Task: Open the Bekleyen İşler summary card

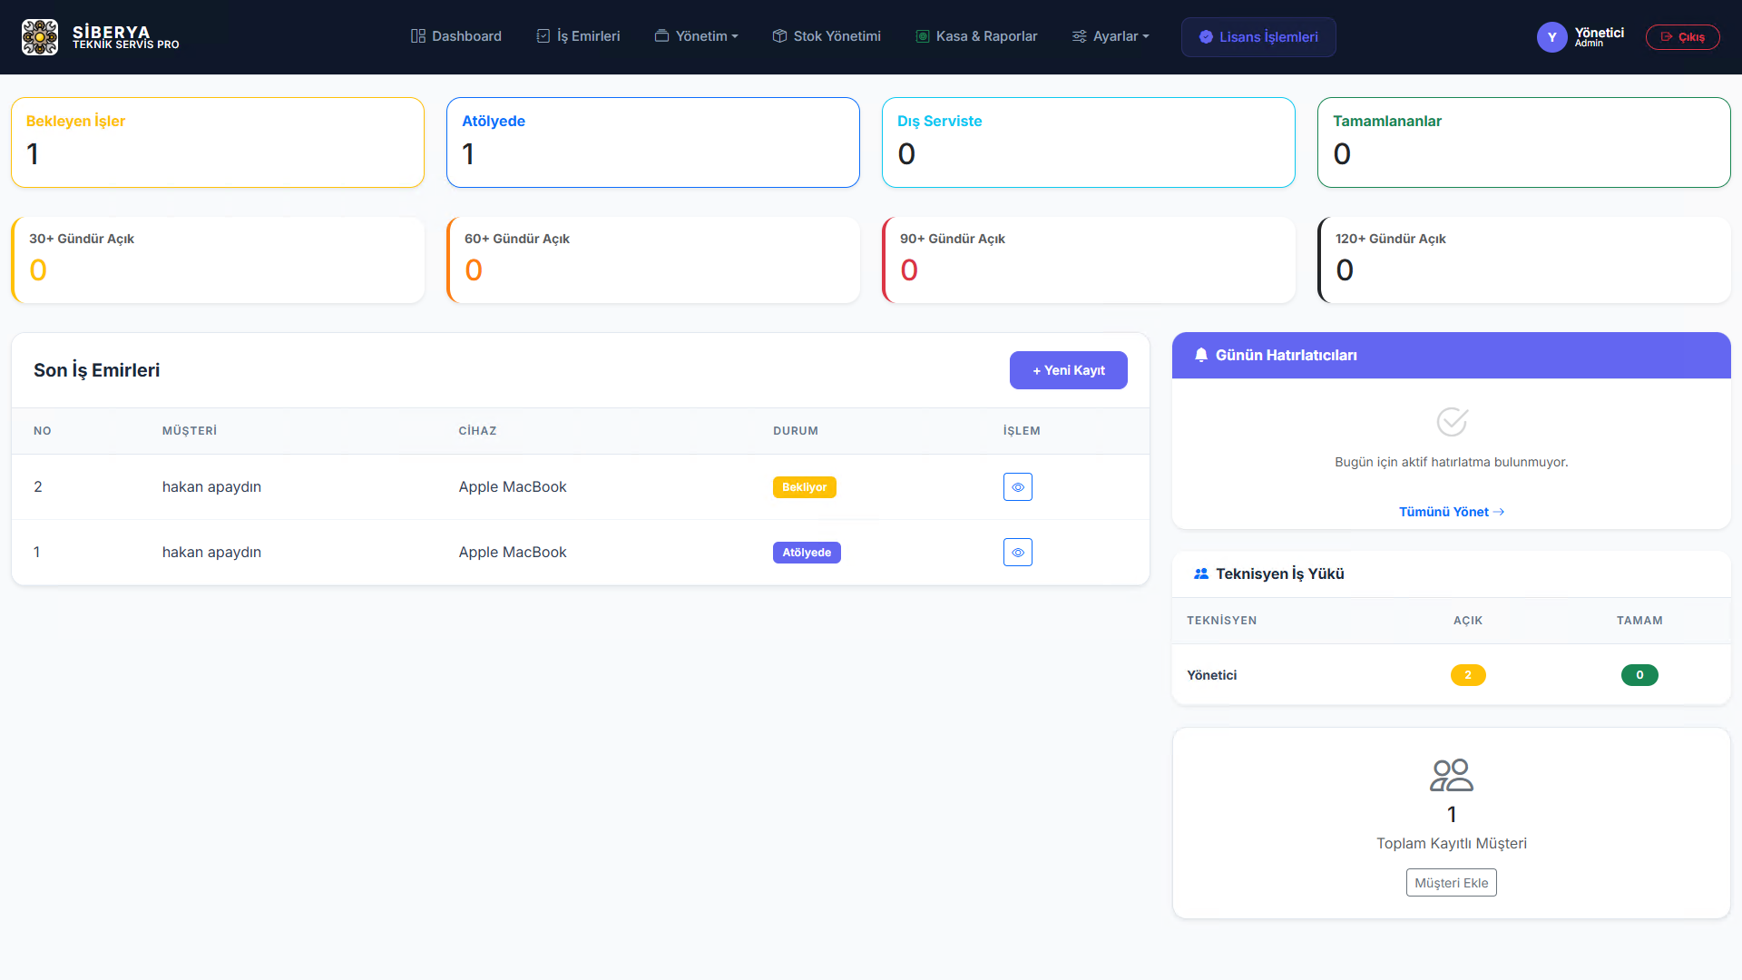Action: tap(218, 142)
